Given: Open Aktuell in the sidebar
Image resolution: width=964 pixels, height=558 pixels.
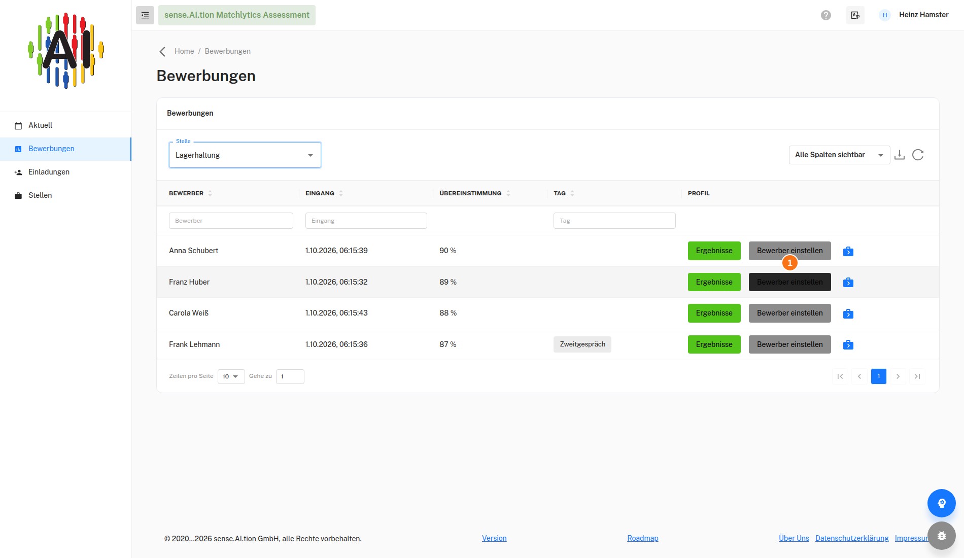Looking at the screenshot, I should (x=65, y=125).
